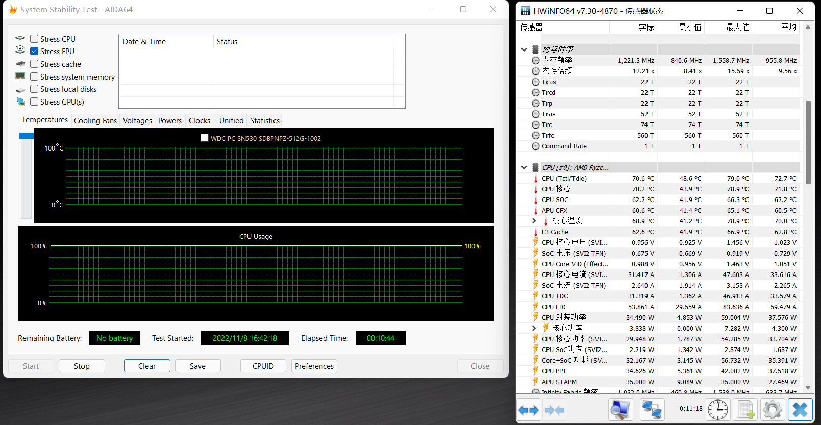Screen dimensions: 821x425
Task: Click the CPU chip icon beside Stress CPU
Action: pyautogui.click(x=20, y=39)
